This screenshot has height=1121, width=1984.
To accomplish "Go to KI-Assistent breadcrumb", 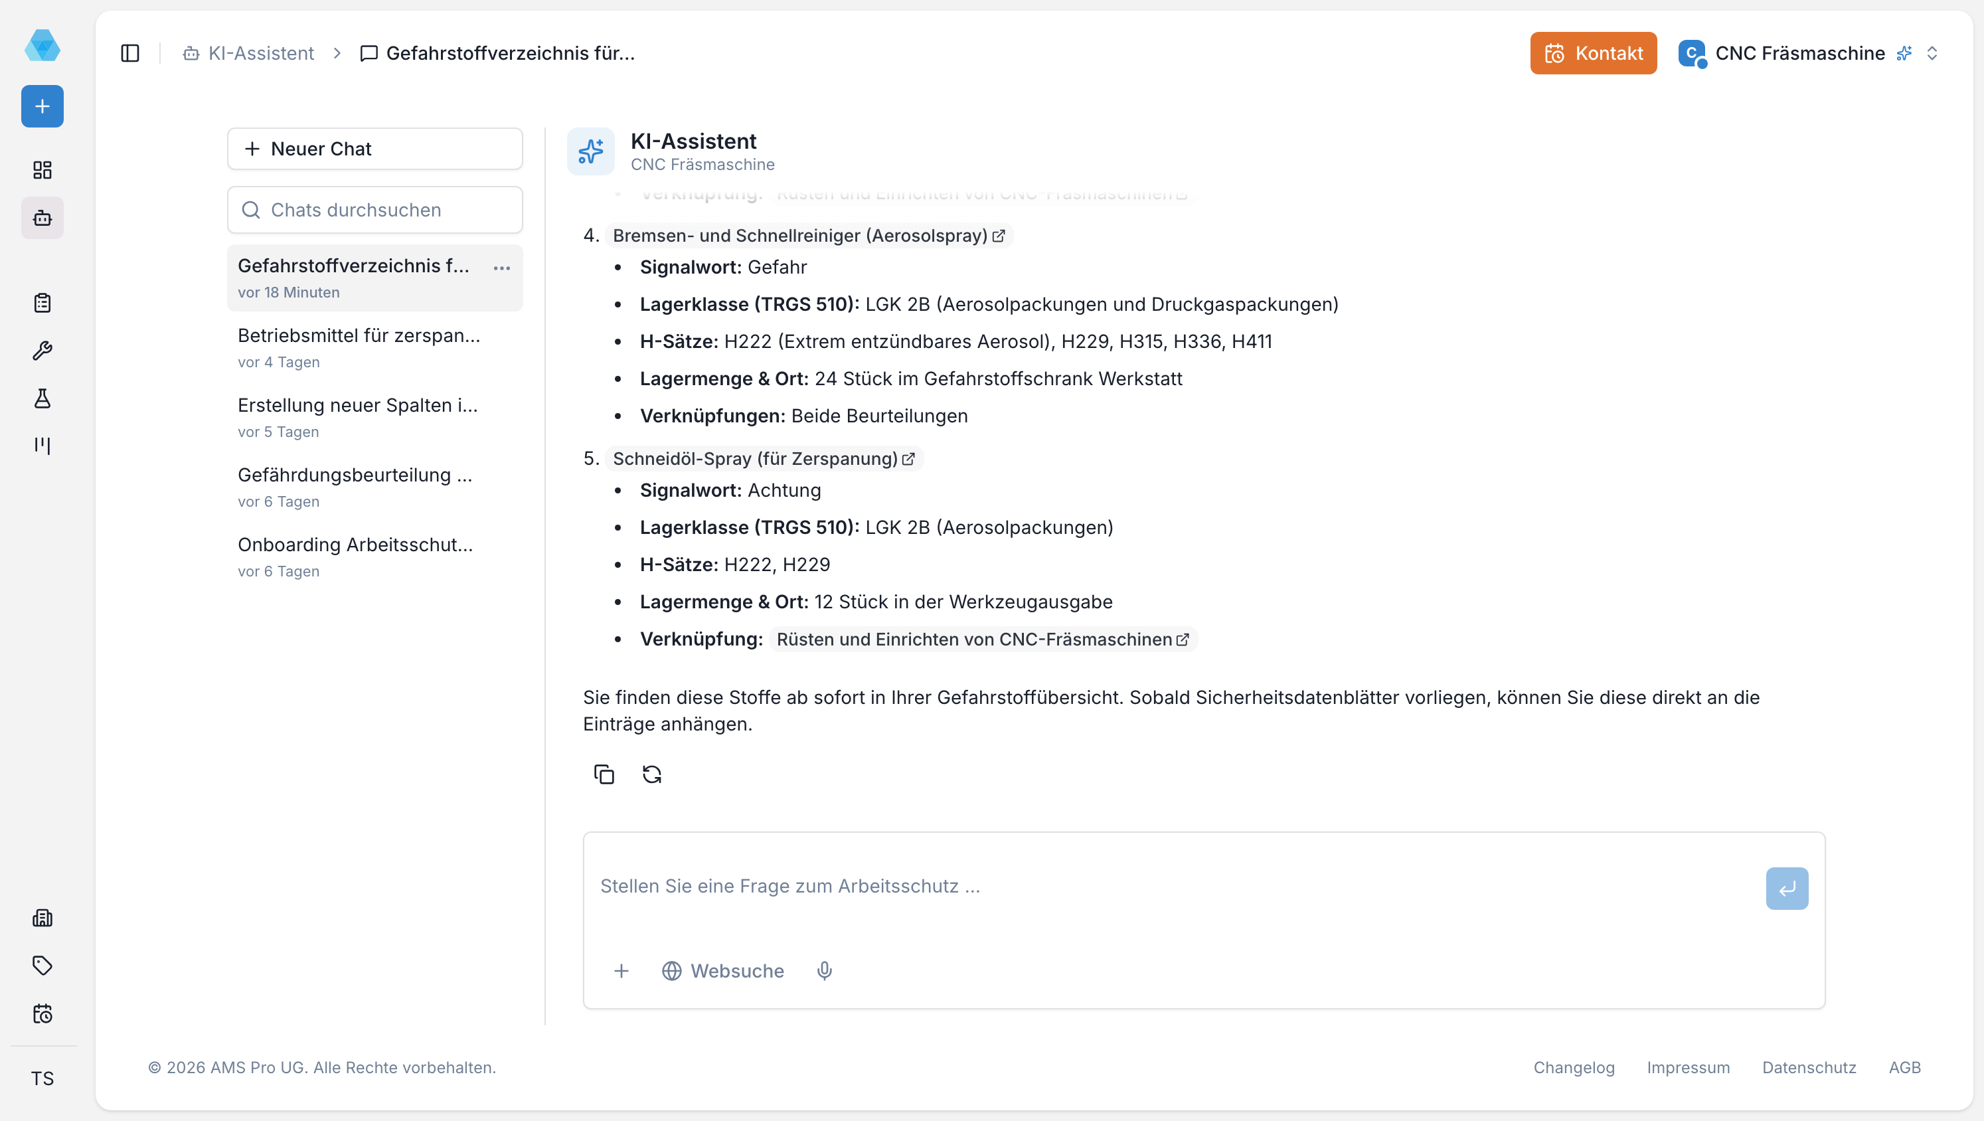I will click(248, 53).
